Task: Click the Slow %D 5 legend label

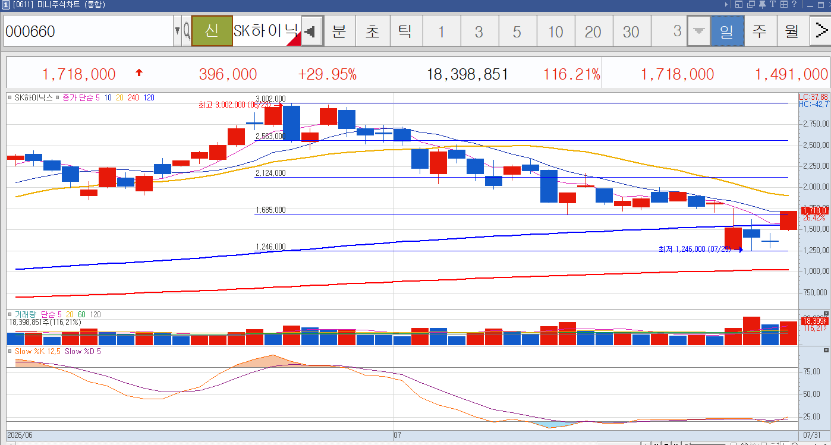Action: 83,351
